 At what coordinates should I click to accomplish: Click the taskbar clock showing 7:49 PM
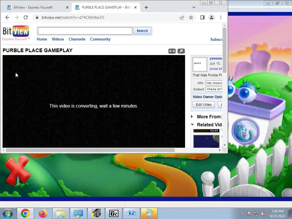[278, 214]
